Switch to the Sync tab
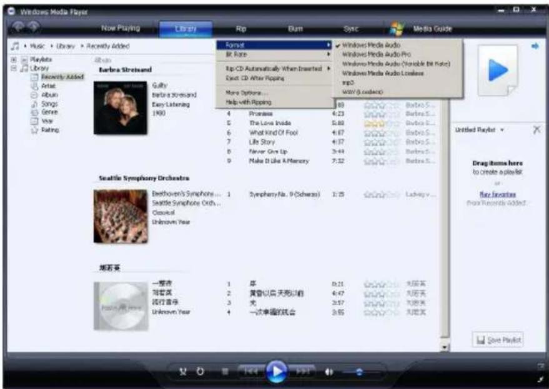Image resolution: width=549 pixels, height=389 pixels. pyautogui.click(x=350, y=29)
